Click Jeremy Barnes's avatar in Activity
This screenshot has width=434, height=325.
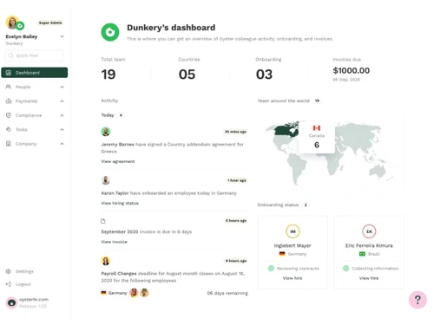[106, 132]
